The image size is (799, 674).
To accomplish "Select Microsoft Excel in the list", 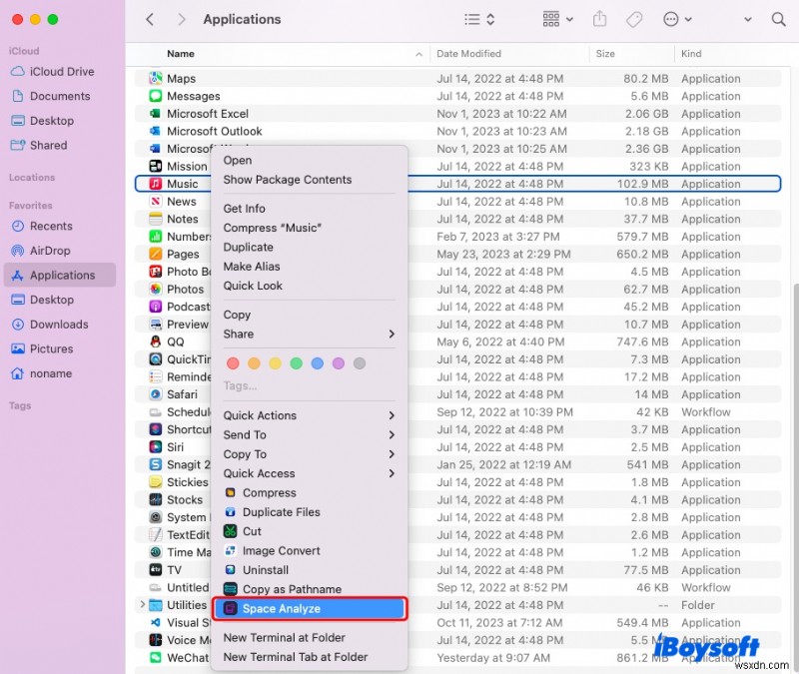I will click(x=457, y=114).
